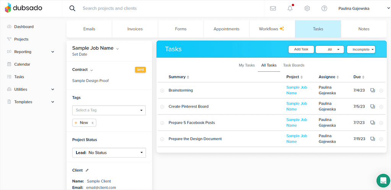Sort tasks by the Project column

click(295, 77)
